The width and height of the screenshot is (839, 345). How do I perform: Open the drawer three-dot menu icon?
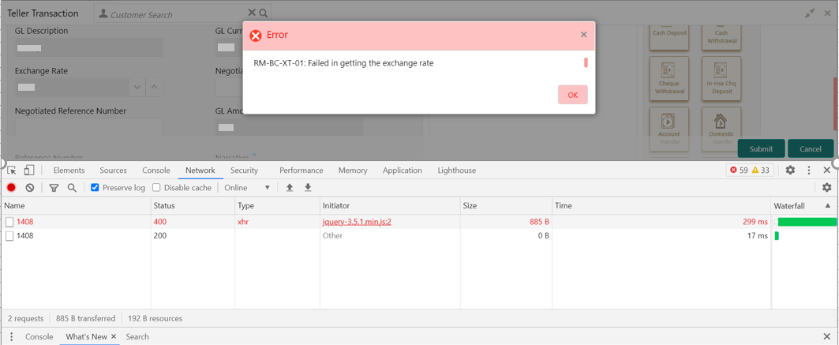coord(11,336)
